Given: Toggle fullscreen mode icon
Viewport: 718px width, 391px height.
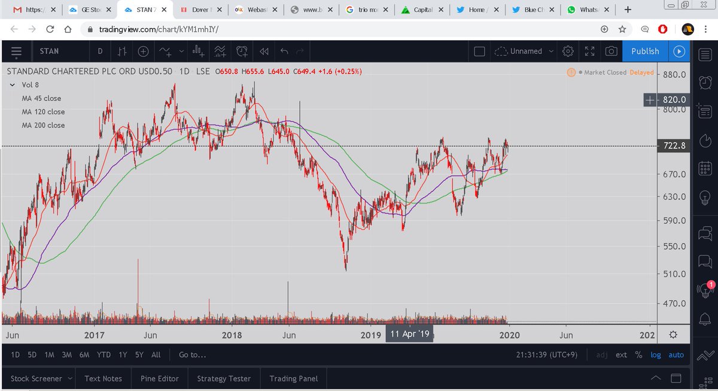Looking at the screenshot, I should (589, 51).
